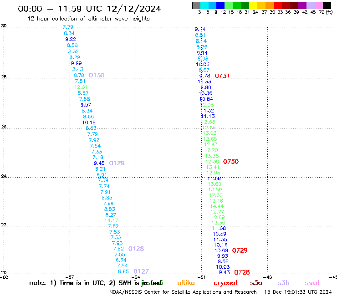This screenshot has height=296, width=337.
Task: Select the wave height value '11.66'
Action: (214, 179)
